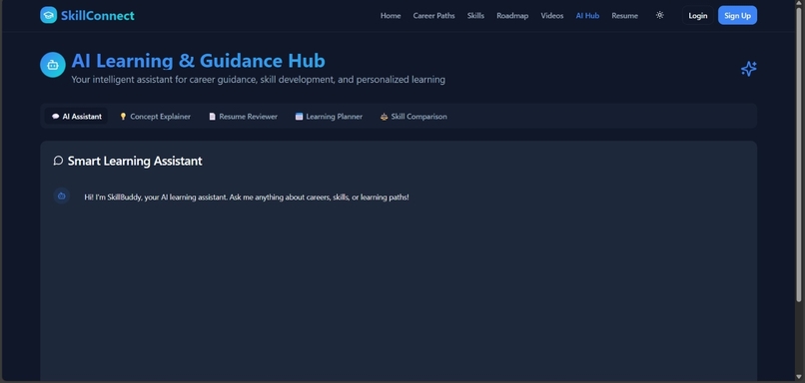Click SkillBuddy's greeting message text
Screen dimensions: 805x383
point(247,196)
